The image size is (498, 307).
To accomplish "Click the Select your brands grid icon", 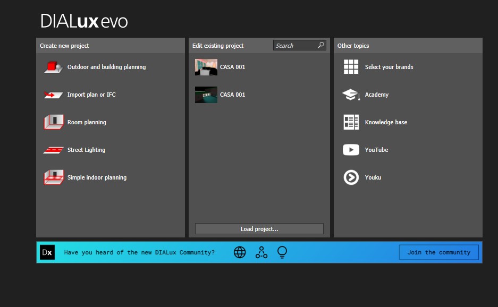I will coord(351,67).
